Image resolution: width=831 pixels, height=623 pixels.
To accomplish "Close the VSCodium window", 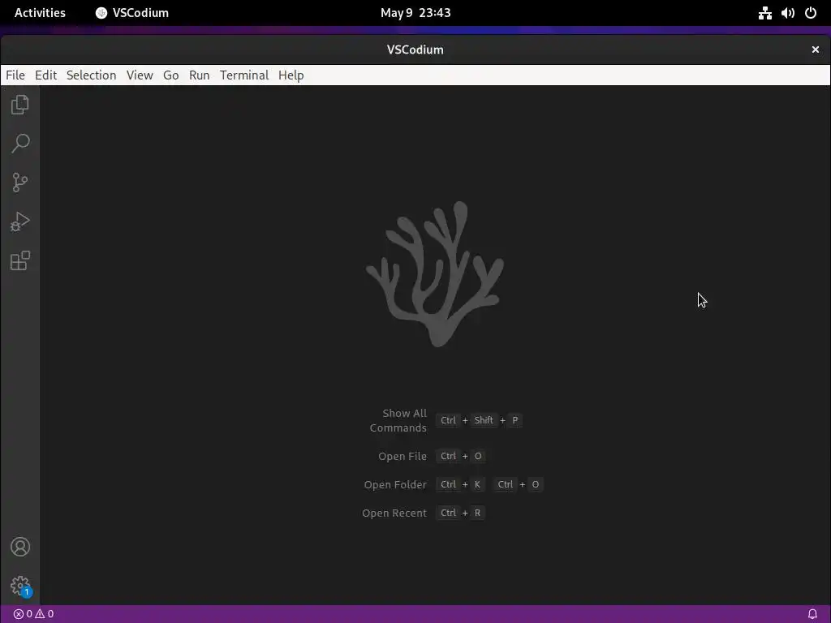I will pos(815,49).
